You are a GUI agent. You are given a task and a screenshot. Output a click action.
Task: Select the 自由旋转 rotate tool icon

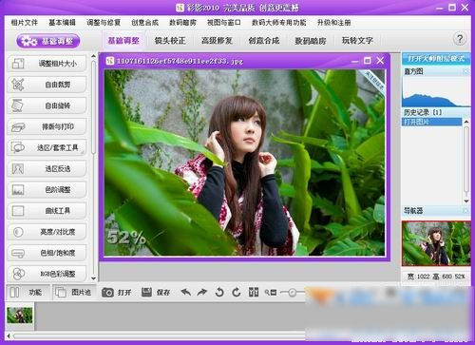pos(18,105)
